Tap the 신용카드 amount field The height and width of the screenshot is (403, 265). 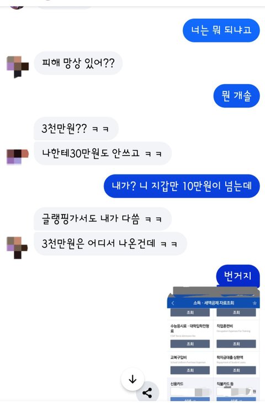[190, 392]
